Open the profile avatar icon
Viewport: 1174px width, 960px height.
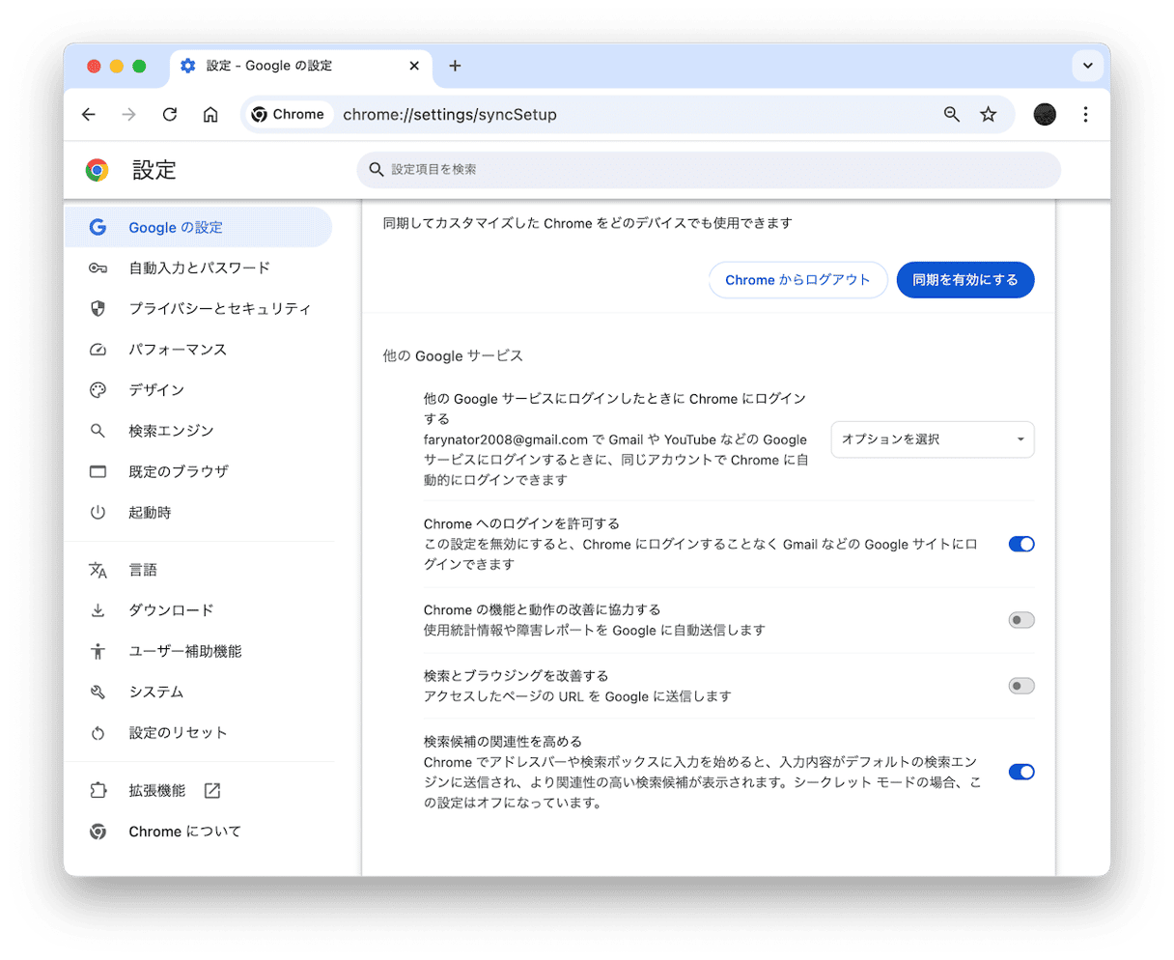tap(1045, 115)
